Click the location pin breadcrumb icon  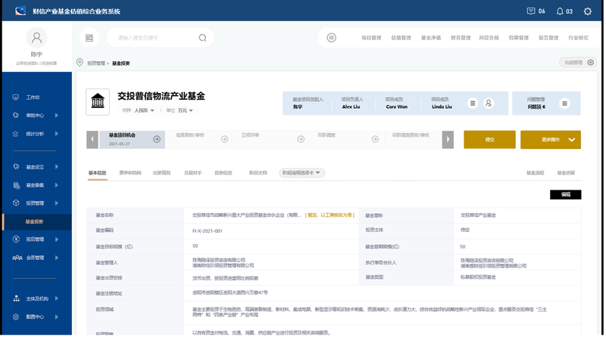80,63
